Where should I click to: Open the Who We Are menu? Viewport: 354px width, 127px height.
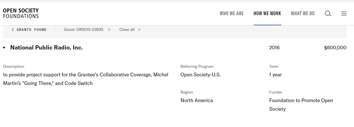click(x=231, y=13)
